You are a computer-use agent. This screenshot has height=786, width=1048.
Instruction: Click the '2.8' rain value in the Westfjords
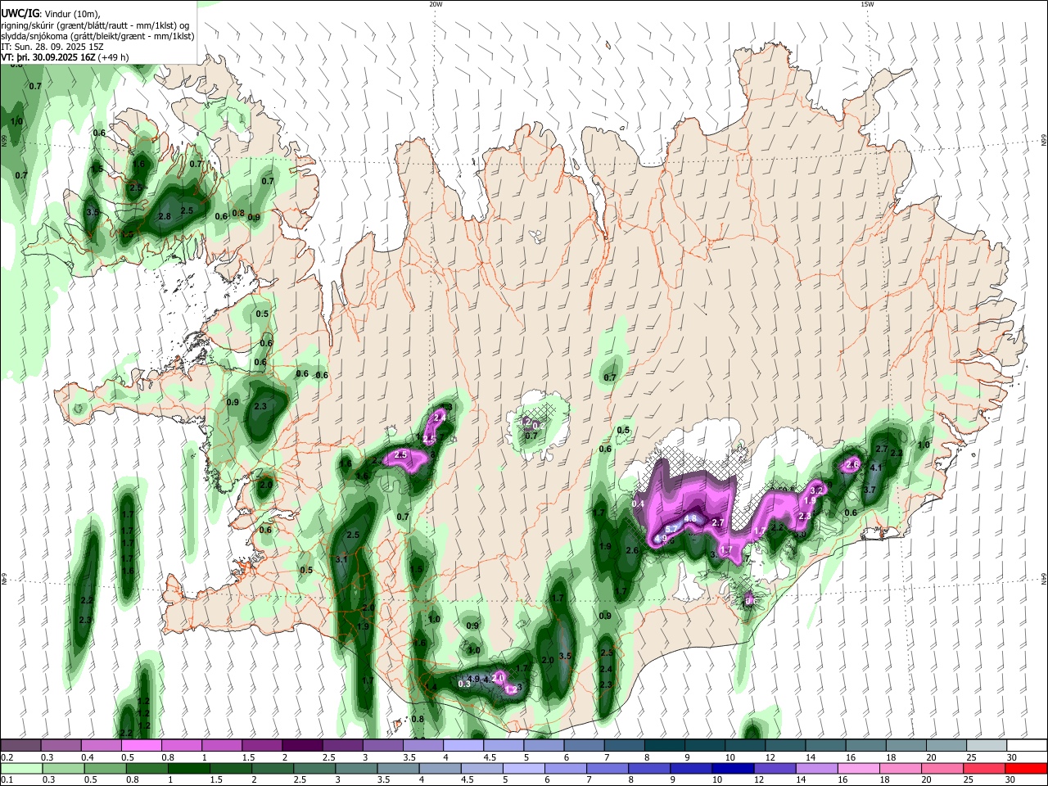[x=164, y=216]
